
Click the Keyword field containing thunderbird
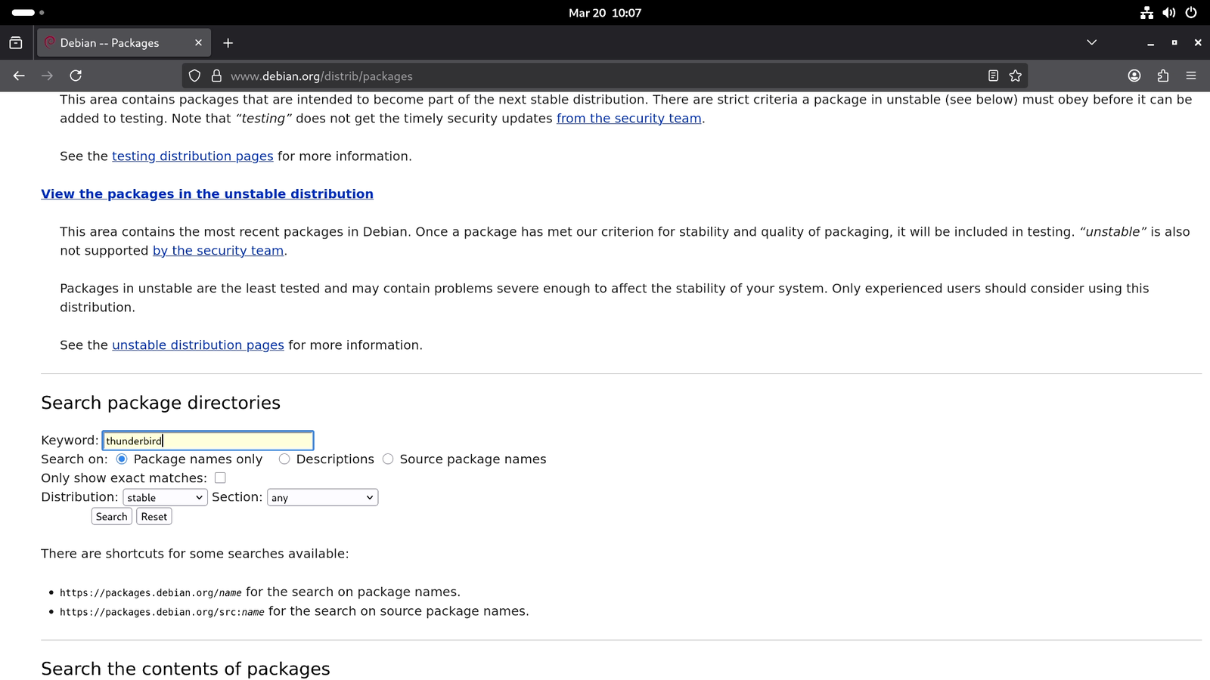tap(208, 440)
